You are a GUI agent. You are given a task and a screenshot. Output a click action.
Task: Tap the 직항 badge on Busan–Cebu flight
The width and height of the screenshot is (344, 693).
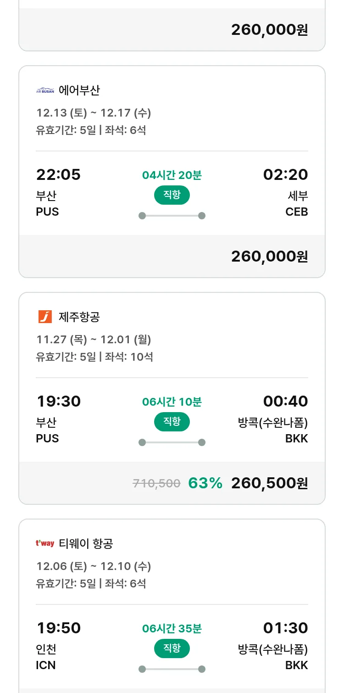[x=172, y=195]
